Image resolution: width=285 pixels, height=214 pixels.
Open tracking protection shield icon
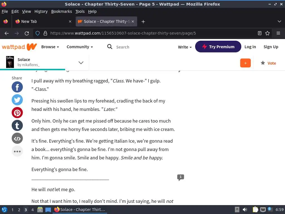(38, 33)
